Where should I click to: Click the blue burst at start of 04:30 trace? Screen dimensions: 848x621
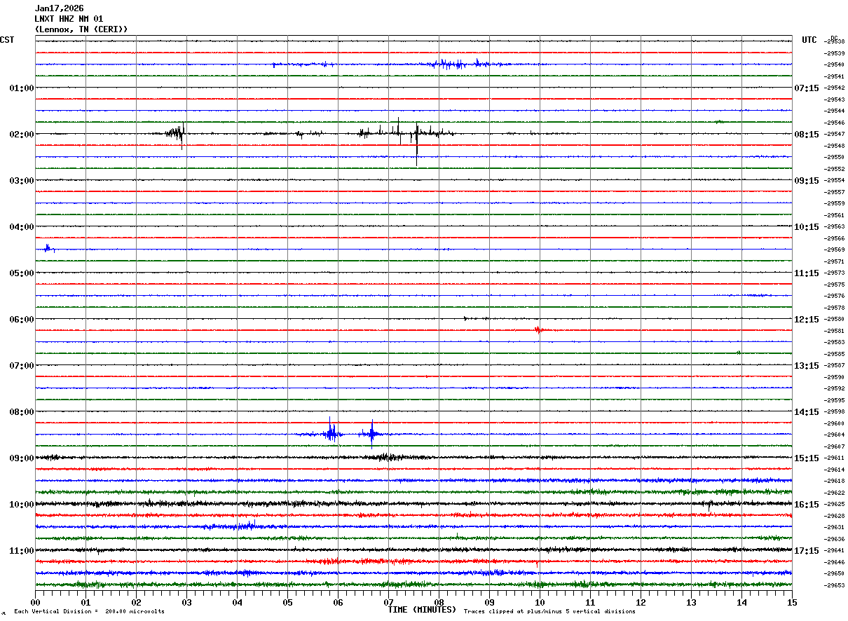pos(48,248)
